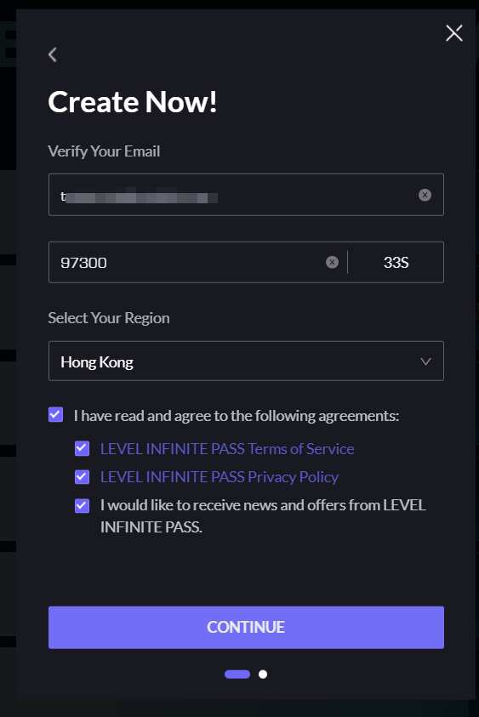The height and width of the screenshot is (717, 479).
Task: Open the Hong Kong region dropdown
Action: click(x=246, y=361)
